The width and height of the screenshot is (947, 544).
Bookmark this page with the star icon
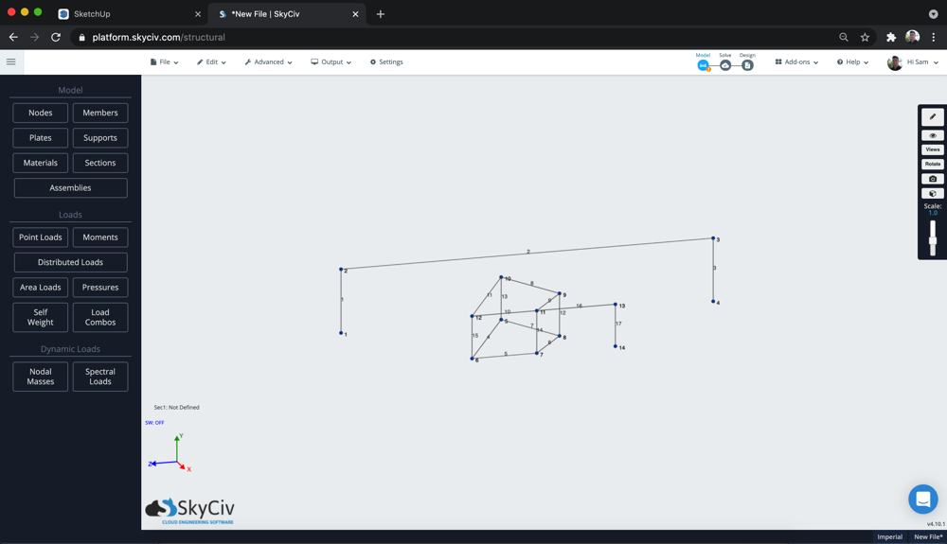point(865,38)
